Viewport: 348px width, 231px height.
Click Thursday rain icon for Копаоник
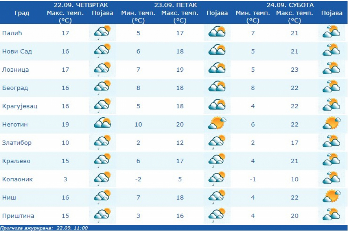pyautogui.click(x=102, y=179)
